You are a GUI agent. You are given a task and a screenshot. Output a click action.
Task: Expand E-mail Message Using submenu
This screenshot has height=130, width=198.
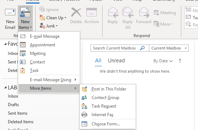pos(49,80)
